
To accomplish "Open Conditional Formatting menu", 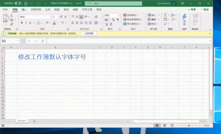I will click(x=131, y=15).
